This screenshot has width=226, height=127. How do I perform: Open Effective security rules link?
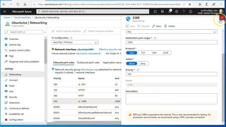110,49
